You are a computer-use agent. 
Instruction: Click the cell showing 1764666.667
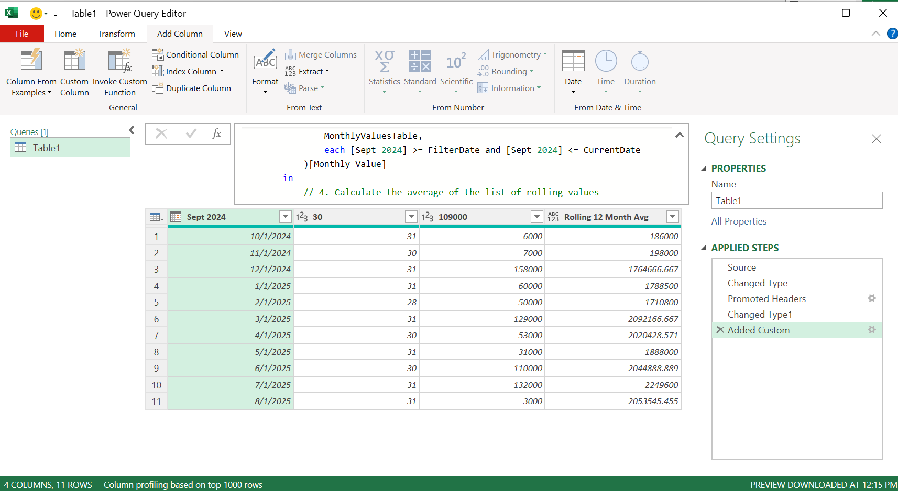click(x=613, y=269)
